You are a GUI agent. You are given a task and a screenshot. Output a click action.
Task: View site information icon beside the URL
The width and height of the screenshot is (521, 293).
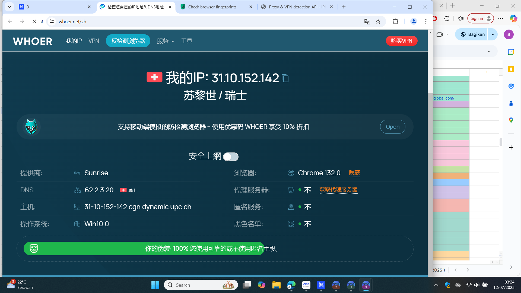tap(52, 21)
